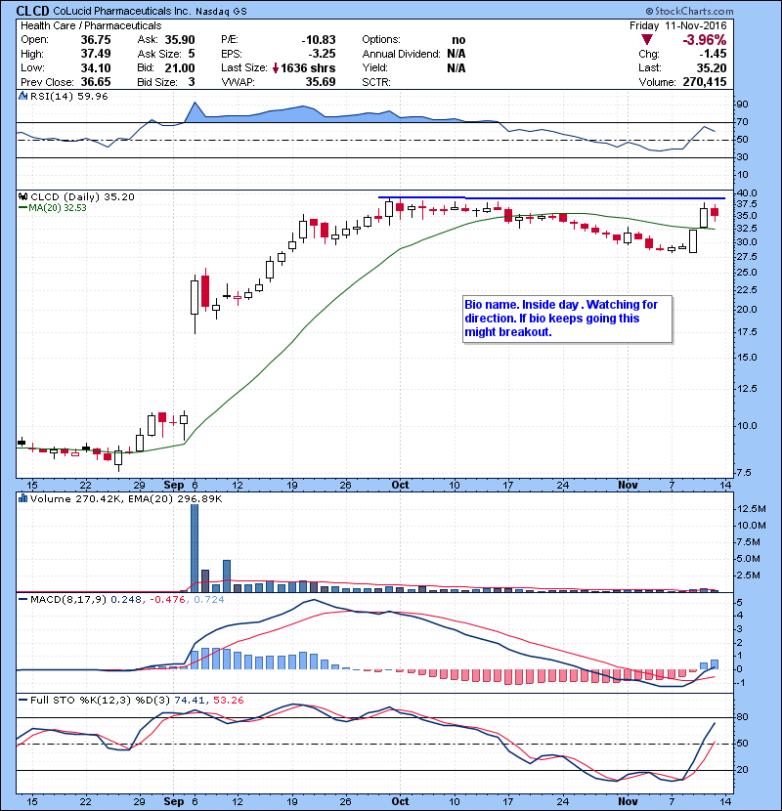
Task: Click the Health Care / Pharmaceuticals sector label
Action: [91, 25]
